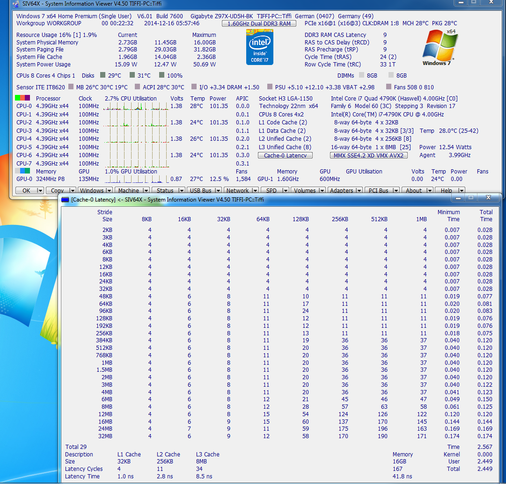Image resolution: width=506 pixels, height=484 pixels.
Task: Click the CPU-4 utilisation graph
Action: pos(136,139)
